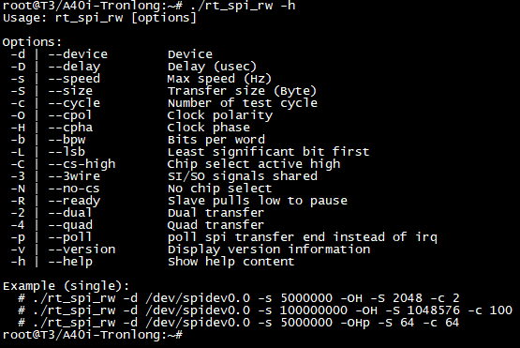Click the --cycle option text
The width and height of the screenshot is (520, 348).
tap(74, 103)
